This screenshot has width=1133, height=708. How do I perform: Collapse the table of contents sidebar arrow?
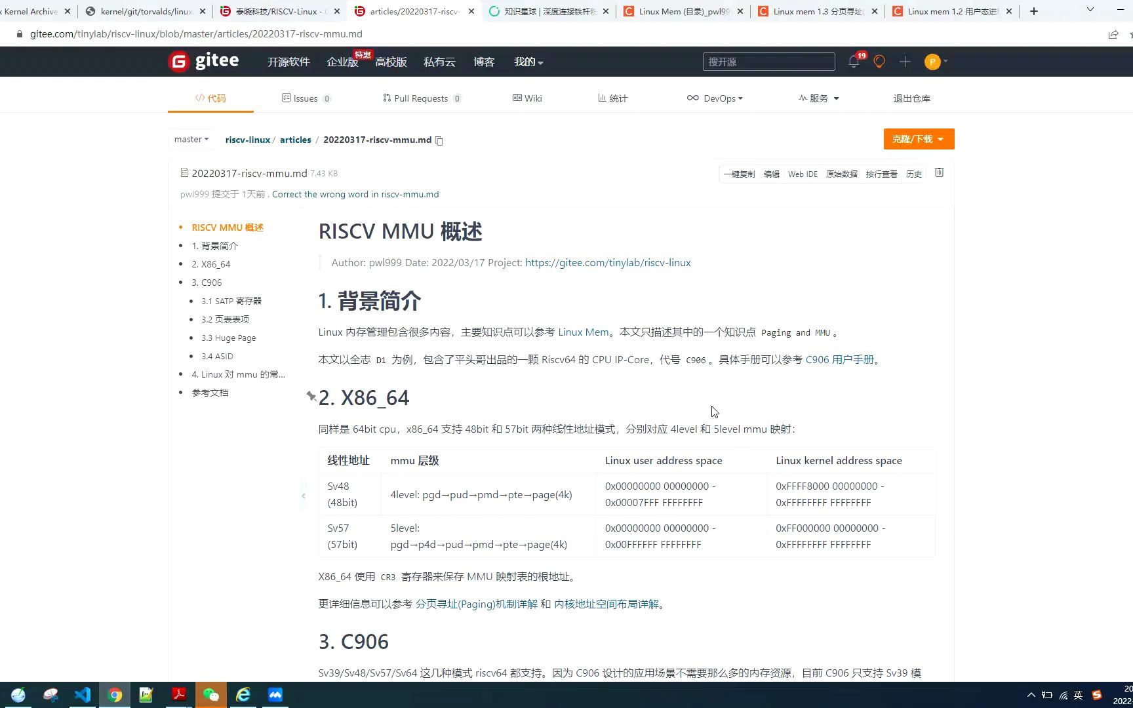tap(304, 496)
